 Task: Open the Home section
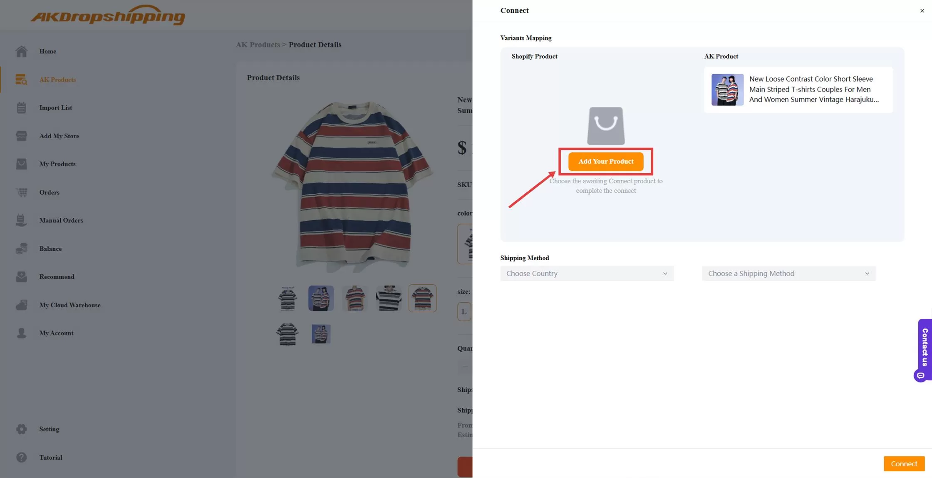47,51
